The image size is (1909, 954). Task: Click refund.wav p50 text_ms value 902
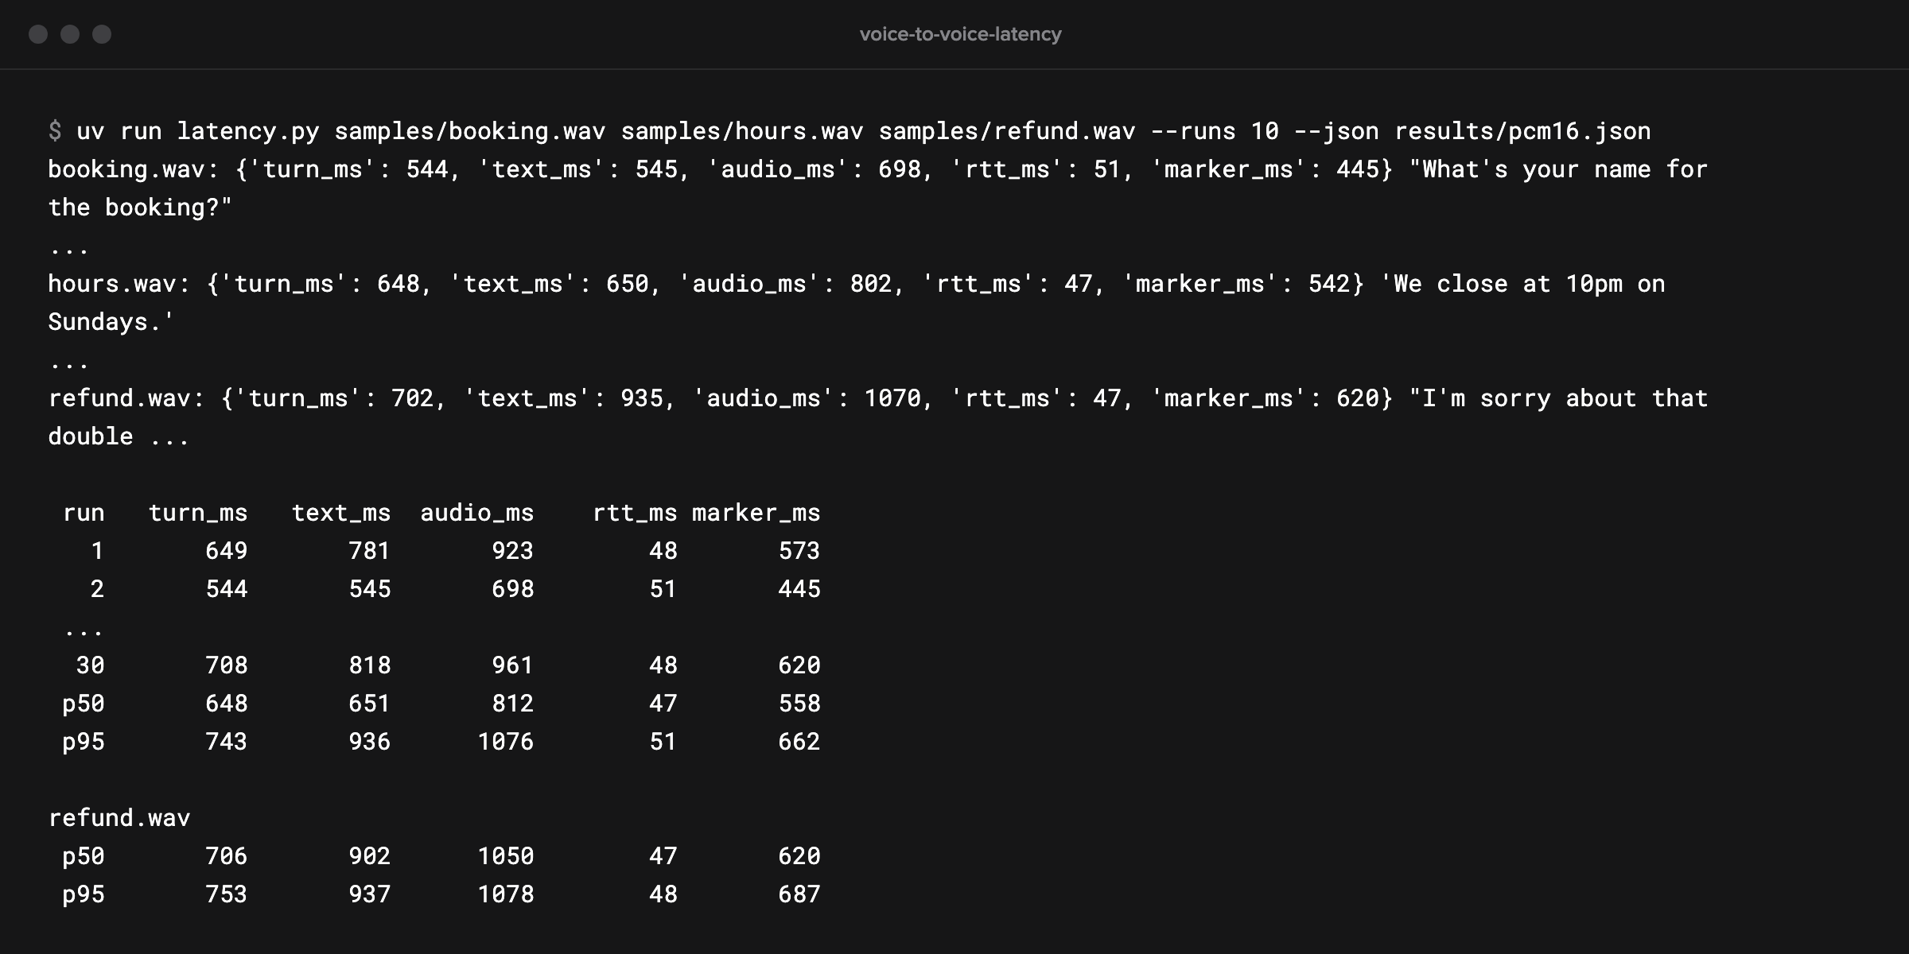370,856
